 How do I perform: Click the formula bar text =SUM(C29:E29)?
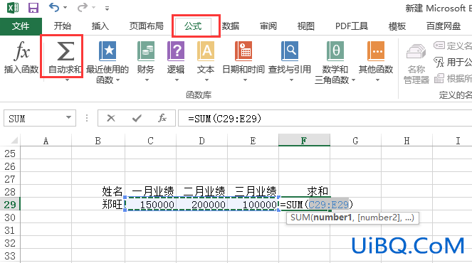tap(224, 119)
